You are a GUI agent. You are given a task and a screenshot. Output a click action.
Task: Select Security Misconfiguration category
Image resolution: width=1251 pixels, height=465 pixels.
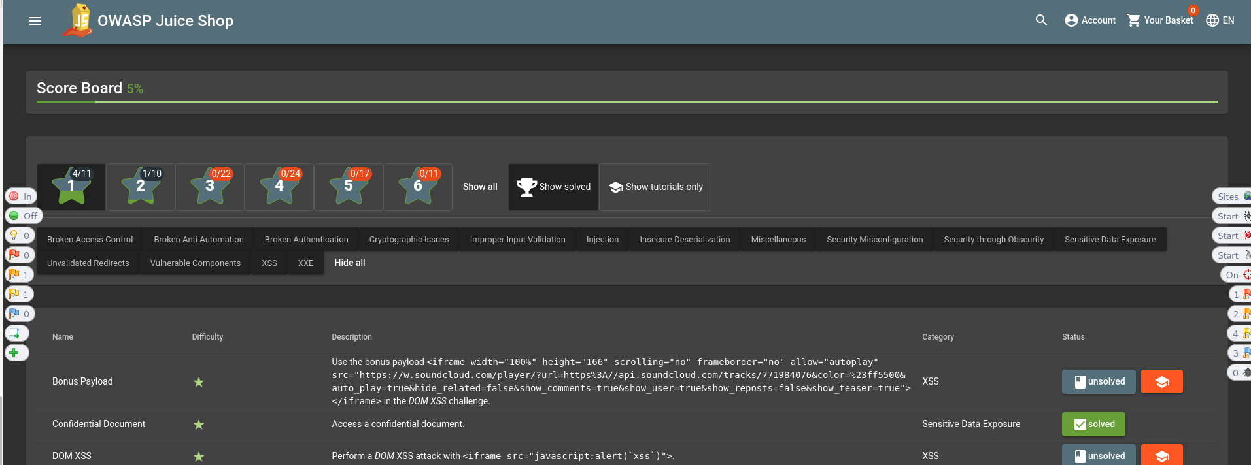[x=875, y=239]
